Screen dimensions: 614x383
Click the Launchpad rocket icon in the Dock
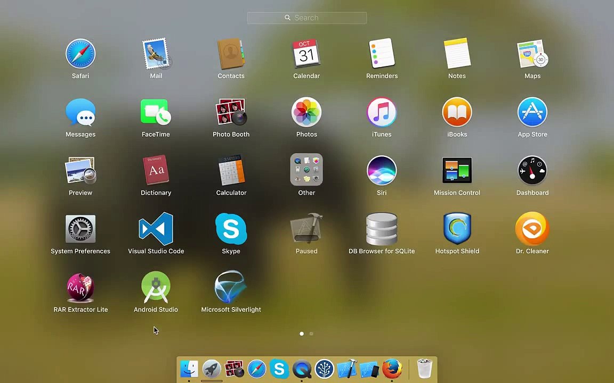[x=212, y=369]
